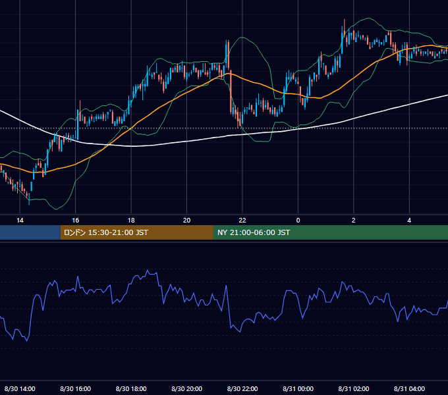Click the 8/30 20:00 date label

pos(186,388)
